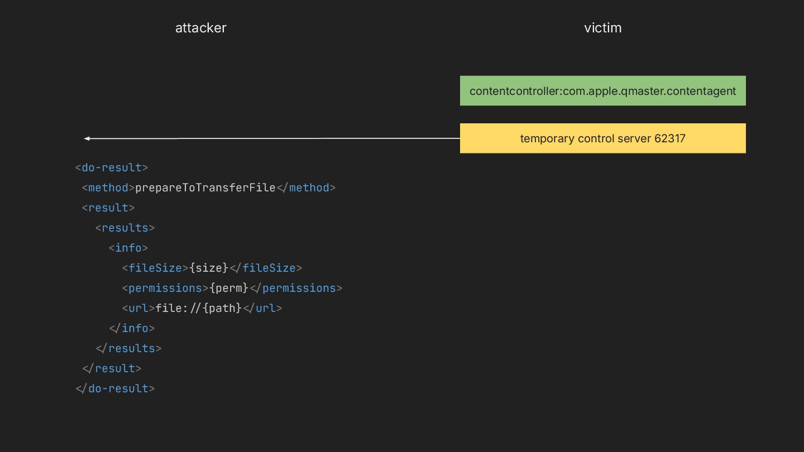Image resolution: width=804 pixels, height=452 pixels.
Task: Click the opening do-result tag line
Action: tap(112, 167)
